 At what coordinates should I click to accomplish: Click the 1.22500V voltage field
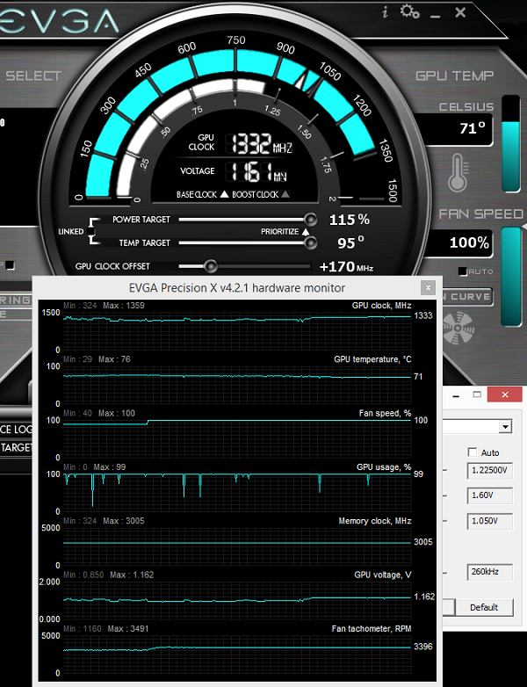(489, 470)
